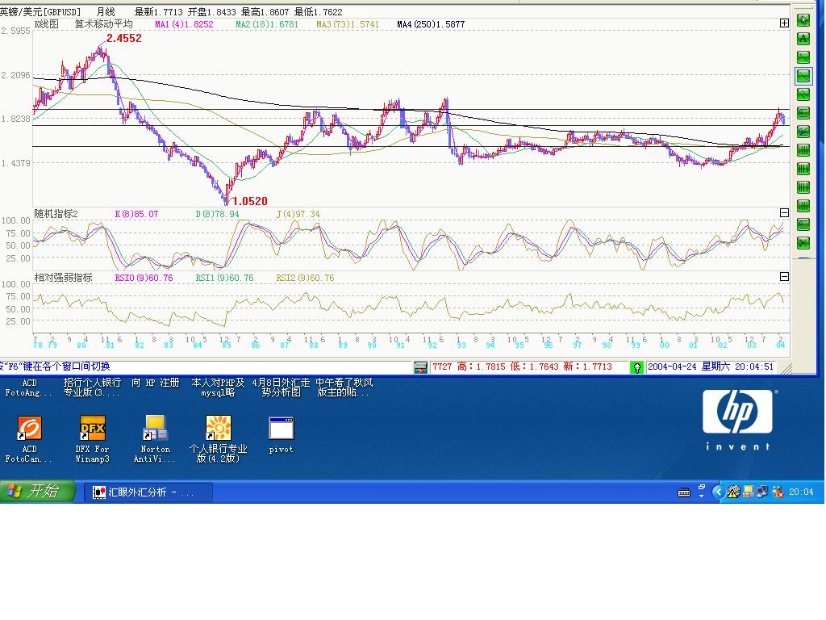The width and height of the screenshot is (826, 620).
Task: Select ACD FotoAng... desktop label
Action: 29,387
